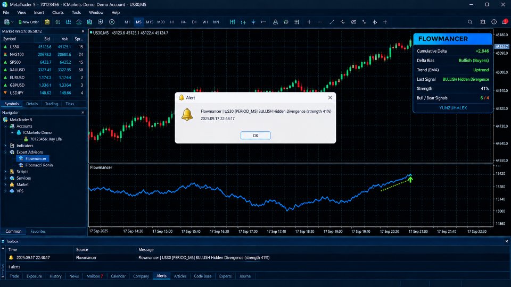Screen dimensions: 511x287
Task: Expand the Market tree node
Action: click(5, 184)
